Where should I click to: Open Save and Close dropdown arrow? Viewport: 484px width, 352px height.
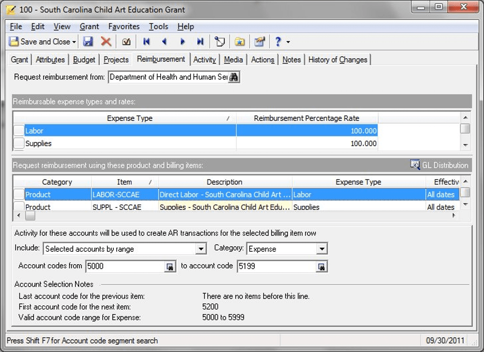click(x=74, y=42)
